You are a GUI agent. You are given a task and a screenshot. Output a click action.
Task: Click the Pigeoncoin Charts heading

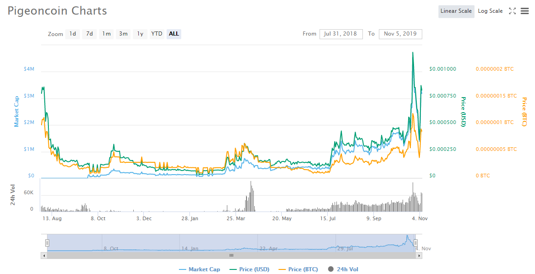(x=58, y=11)
